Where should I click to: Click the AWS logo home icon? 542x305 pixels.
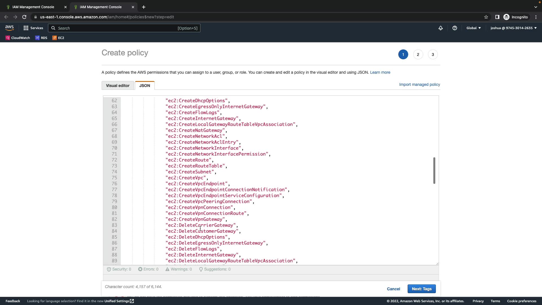pos(9,28)
